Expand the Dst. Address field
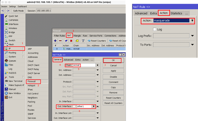 click(98, 75)
